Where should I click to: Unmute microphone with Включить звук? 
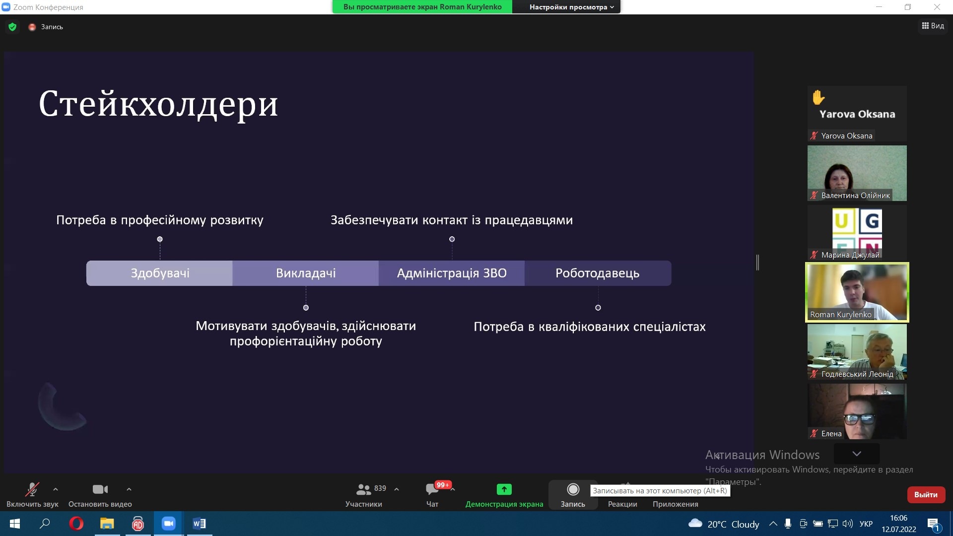pos(32,490)
